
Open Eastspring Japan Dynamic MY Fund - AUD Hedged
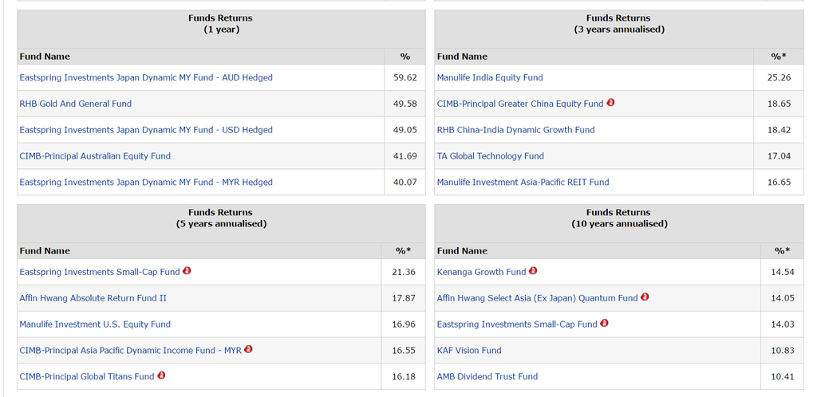pos(146,77)
